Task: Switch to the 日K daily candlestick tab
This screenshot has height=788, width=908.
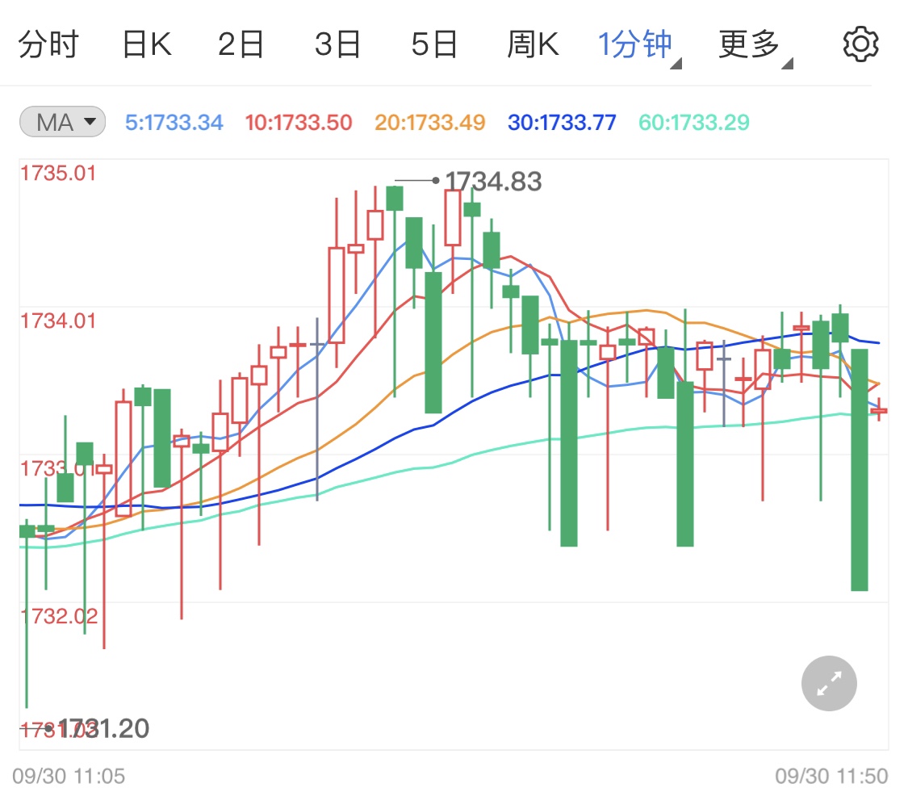Action: coord(147,44)
